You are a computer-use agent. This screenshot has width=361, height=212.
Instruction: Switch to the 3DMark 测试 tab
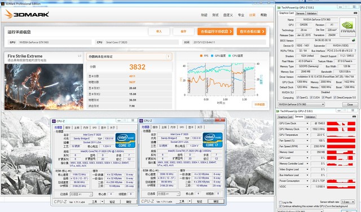coord(215,15)
